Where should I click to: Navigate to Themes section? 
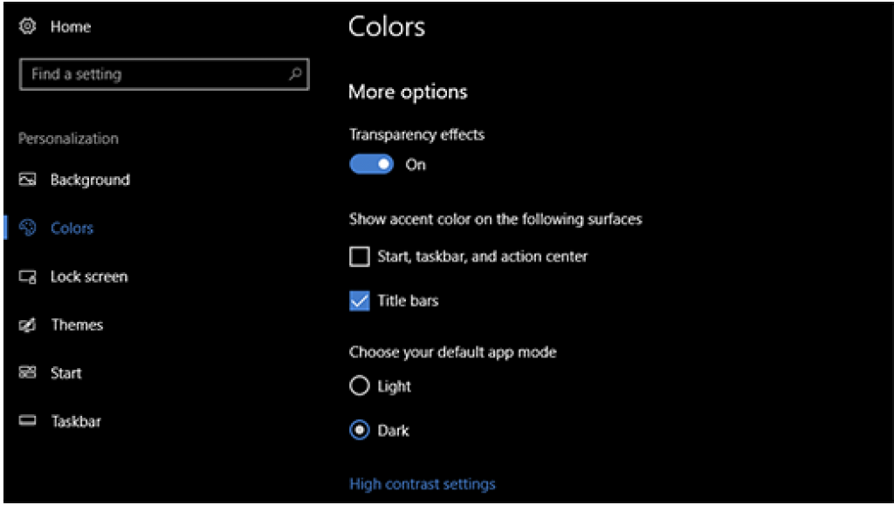click(x=77, y=325)
